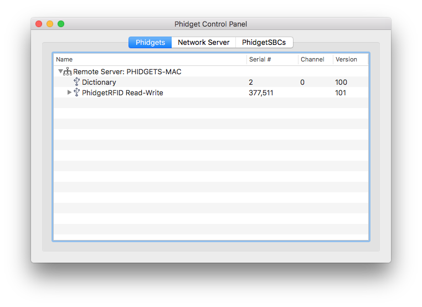Click the version value 100
422x307 pixels.
[x=341, y=82]
